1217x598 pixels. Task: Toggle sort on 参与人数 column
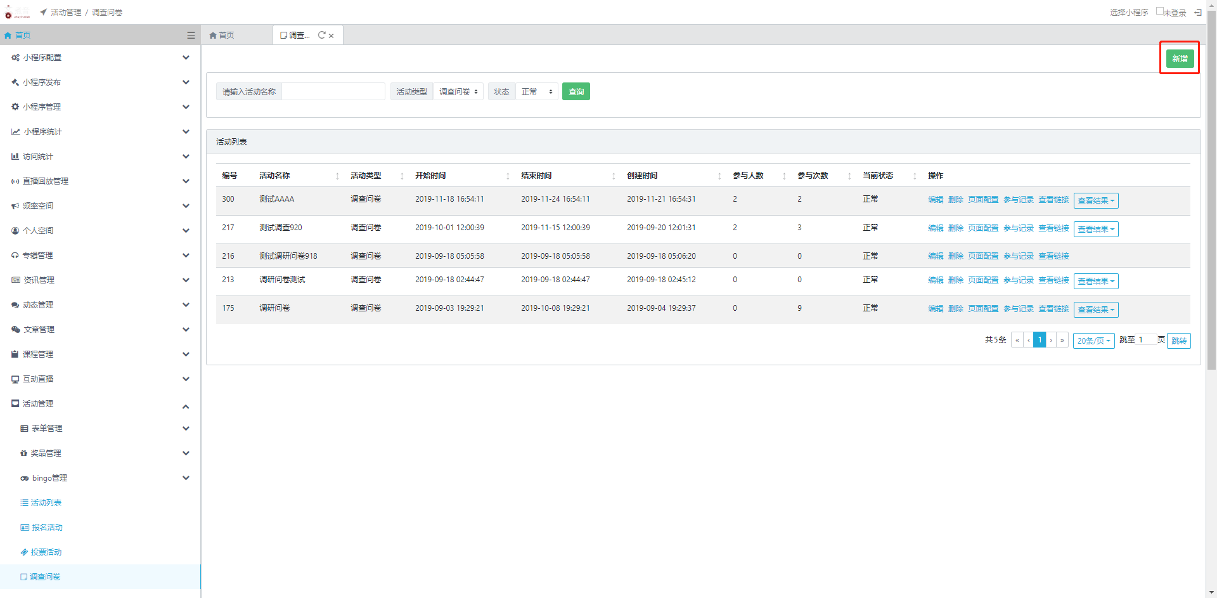pyautogui.click(x=784, y=176)
